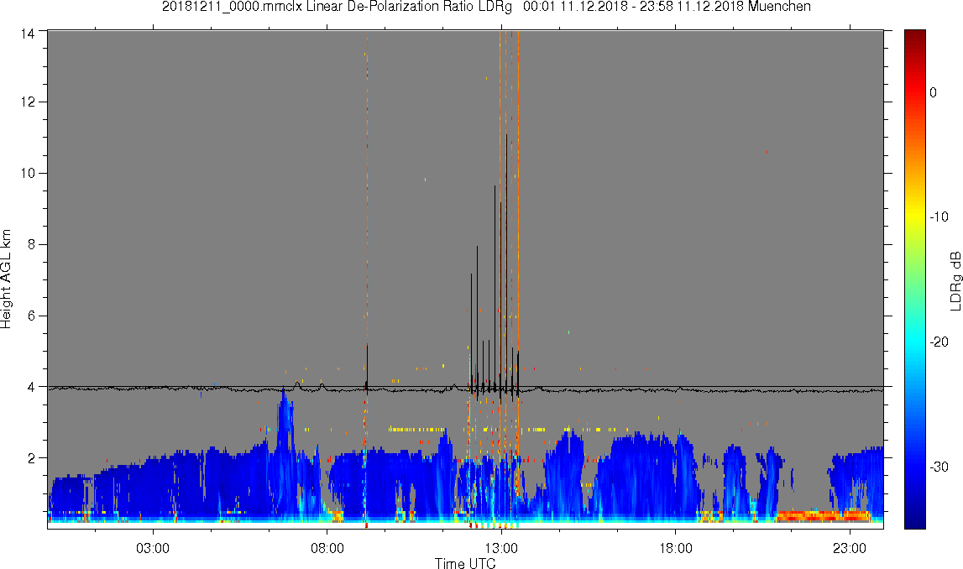
Task: Click the '-10' colorbar value label
Action: (939, 217)
